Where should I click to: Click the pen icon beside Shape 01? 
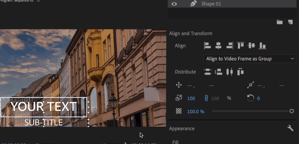point(194,4)
